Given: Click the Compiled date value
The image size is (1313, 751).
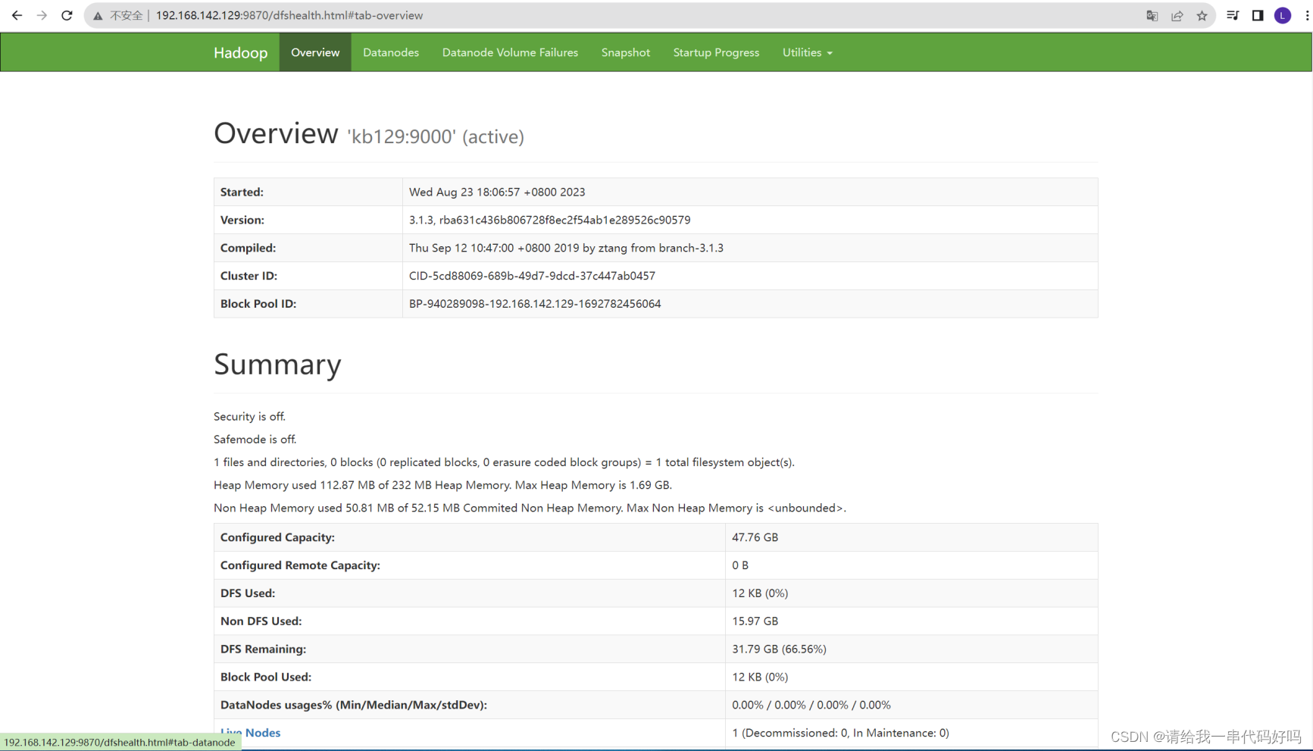Looking at the screenshot, I should [566, 249].
